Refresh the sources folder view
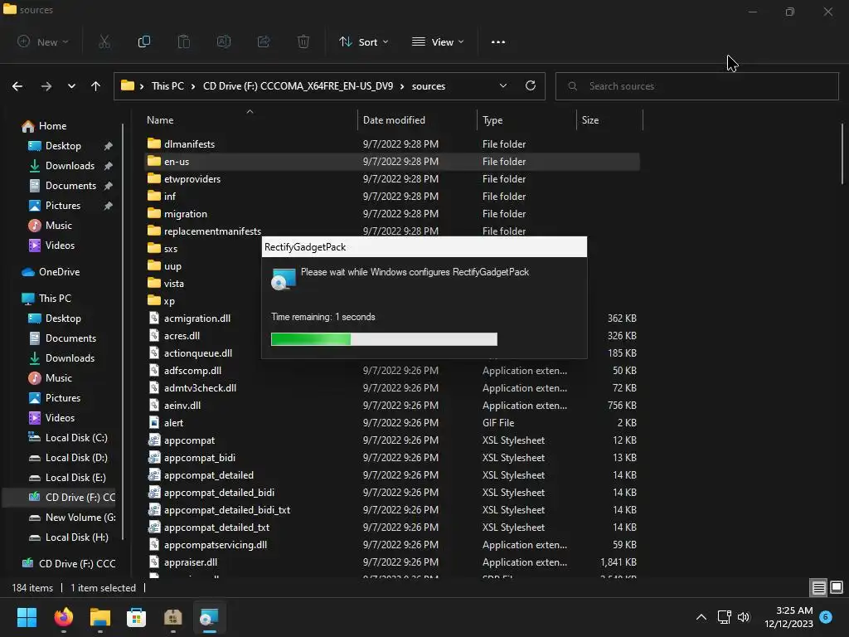This screenshot has width=849, height=637. pos(531,85)
